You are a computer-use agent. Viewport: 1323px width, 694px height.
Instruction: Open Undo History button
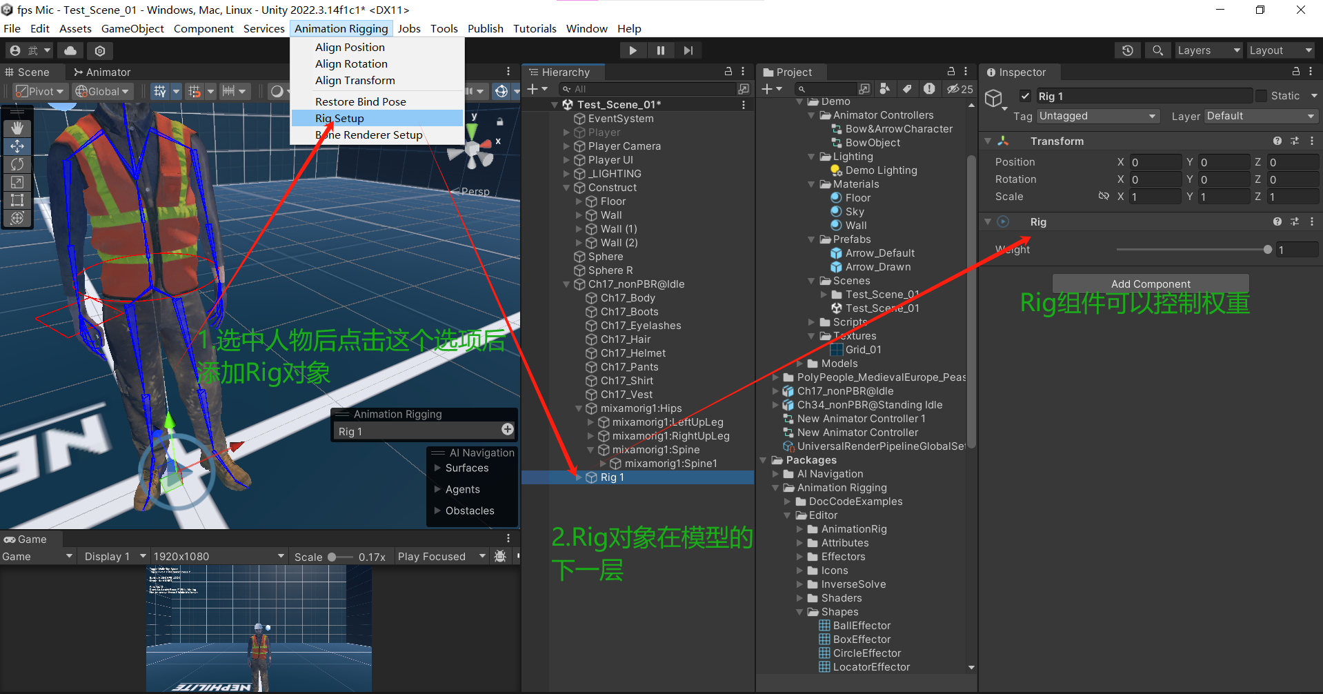tap(1128, 50)
